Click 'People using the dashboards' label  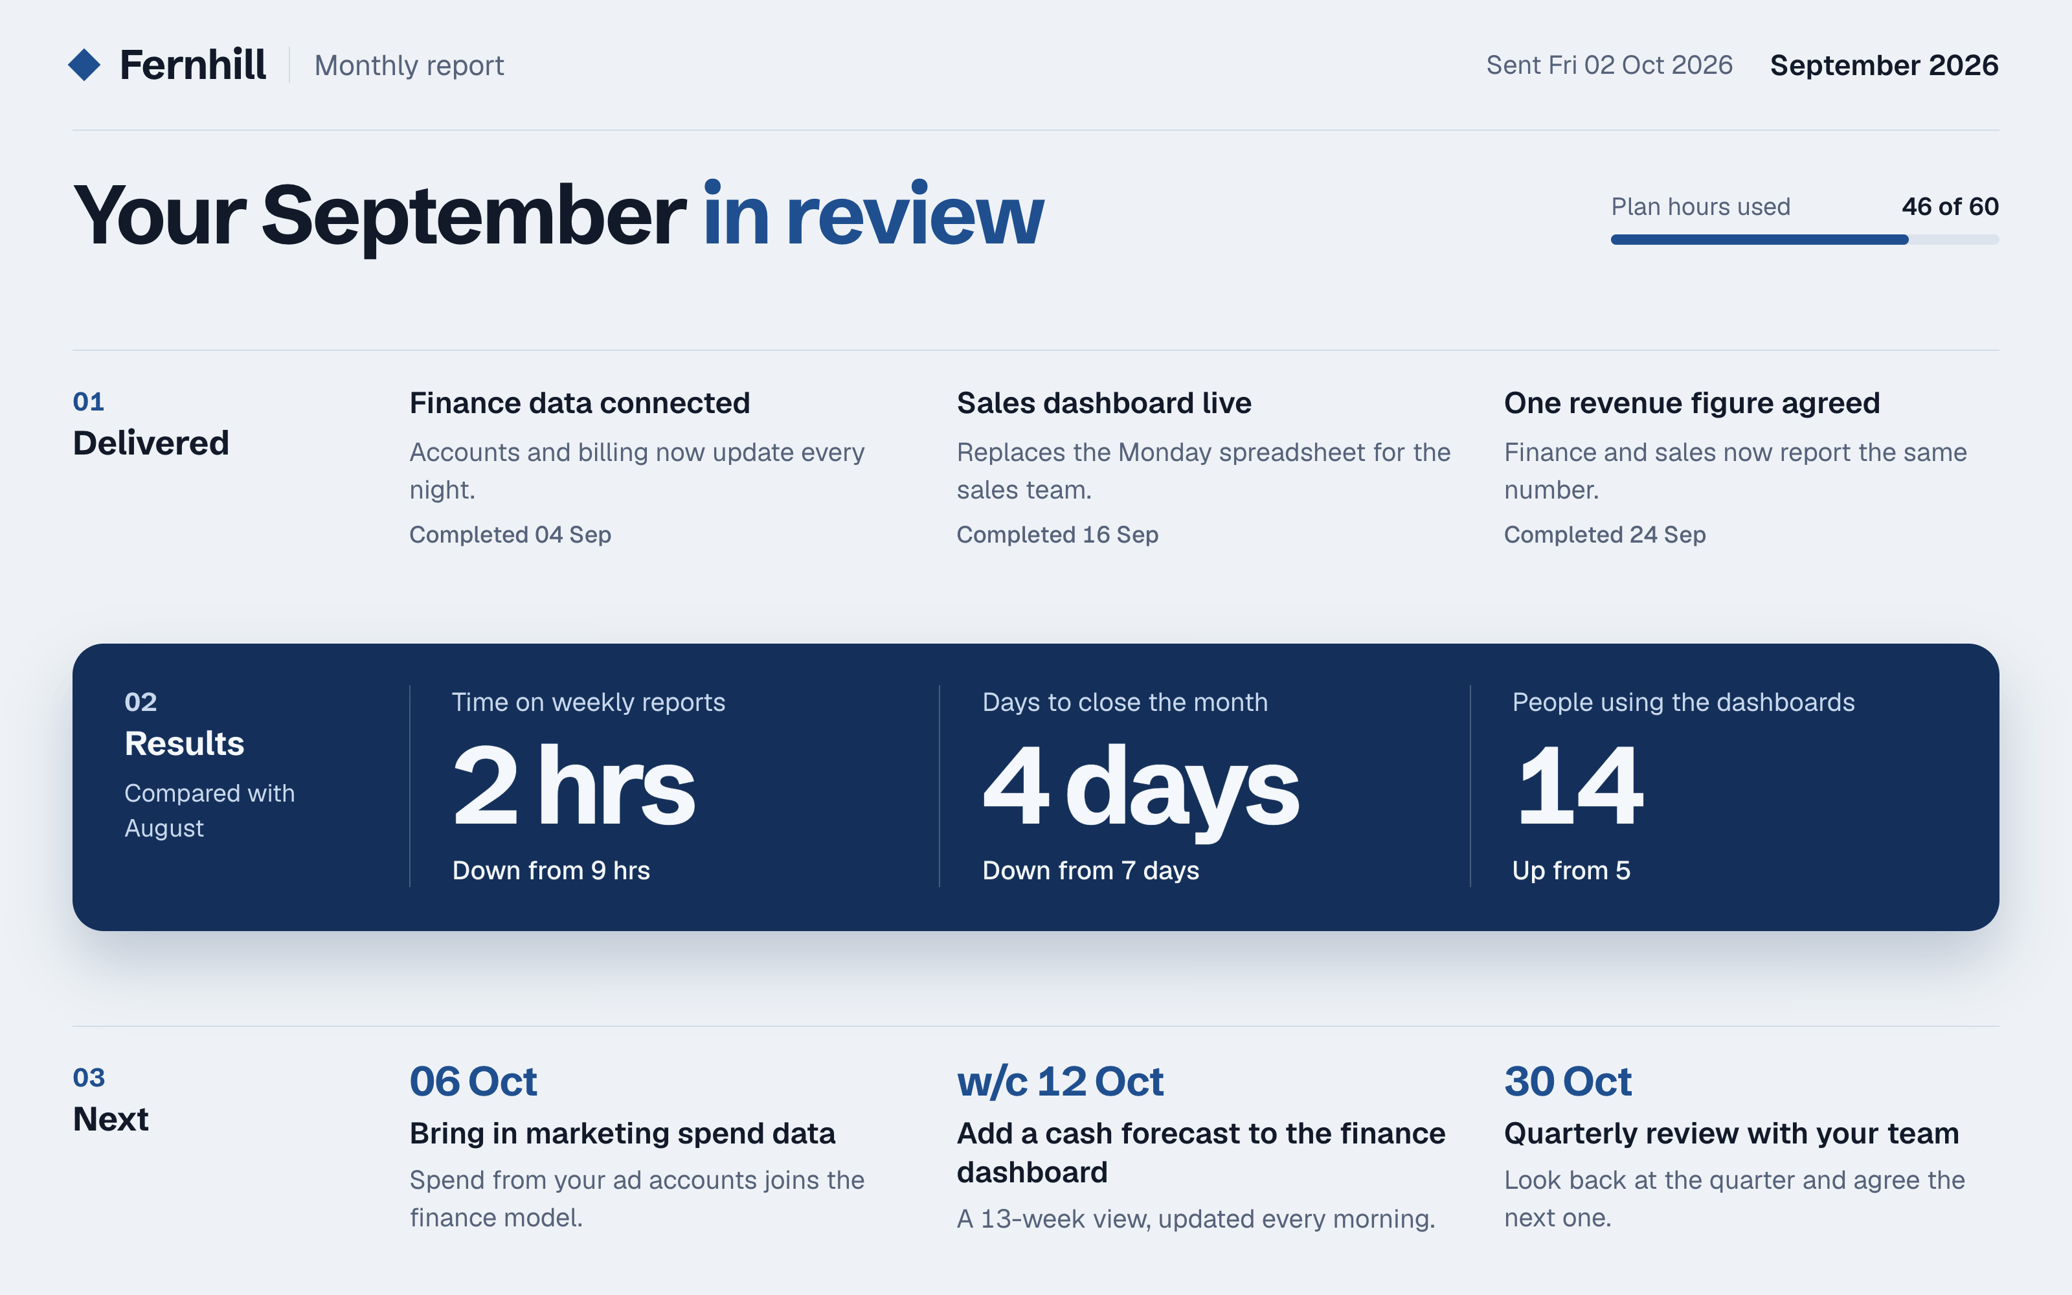coord(1682,703)
